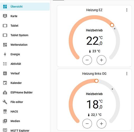Image resolution: width=134 pixels, height=132 pixels.
Task: Go to the Übersicht menu entry
Action: tap(25, 7)
